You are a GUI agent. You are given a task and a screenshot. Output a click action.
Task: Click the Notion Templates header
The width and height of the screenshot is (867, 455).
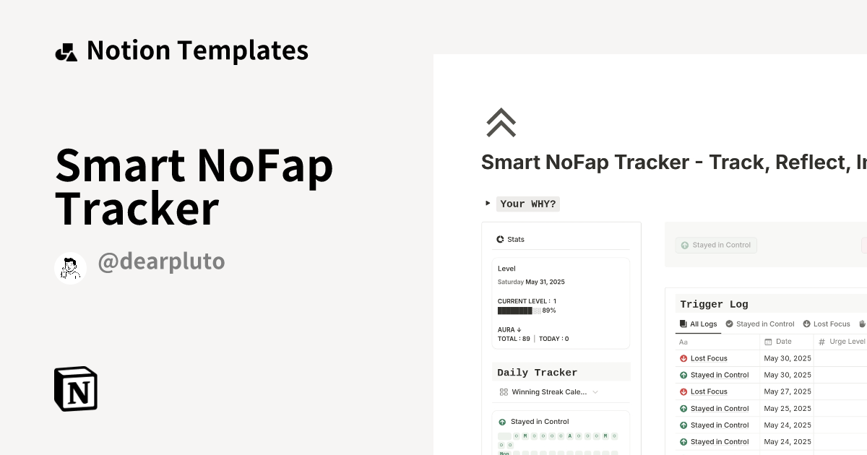coord(182,50)
